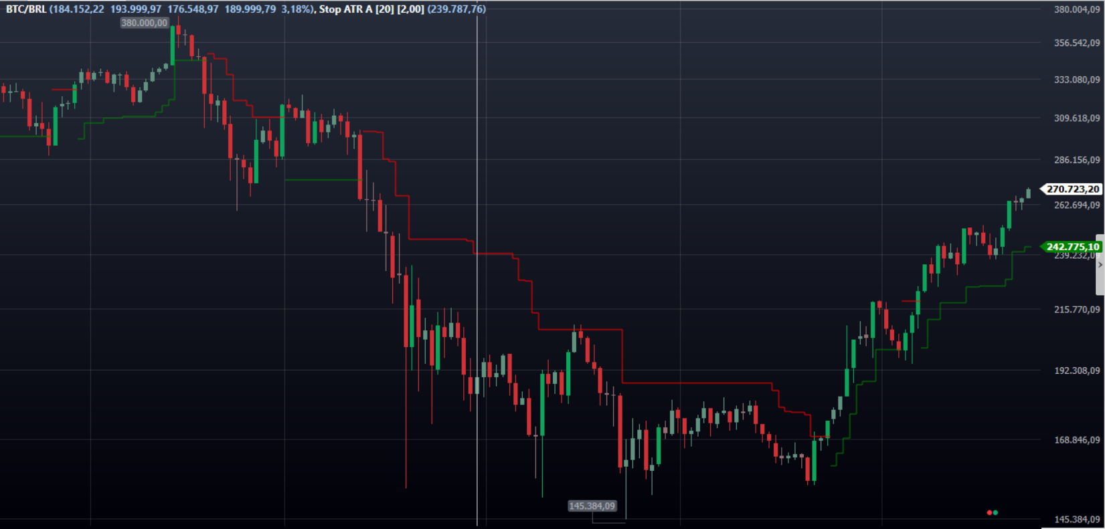
Task: Select the green stop price tag 242.775,10
Action: 1073,247
